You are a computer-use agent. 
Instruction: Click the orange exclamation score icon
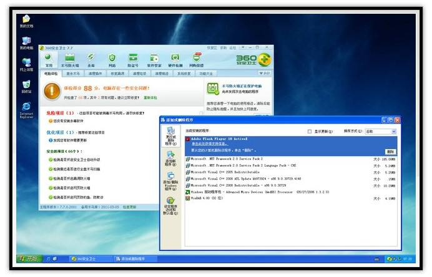point(52,91)
